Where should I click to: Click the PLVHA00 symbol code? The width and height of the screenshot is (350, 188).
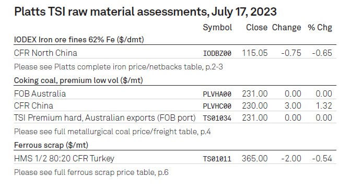[x=217, y=94]
